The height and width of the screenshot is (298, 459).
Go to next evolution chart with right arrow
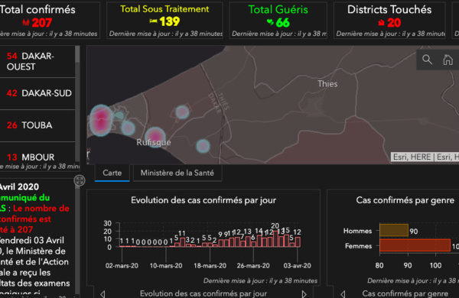(304, 294)
